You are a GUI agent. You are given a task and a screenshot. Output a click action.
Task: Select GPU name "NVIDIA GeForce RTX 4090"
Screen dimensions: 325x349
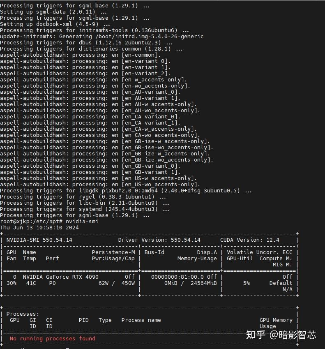pos(61,277)
